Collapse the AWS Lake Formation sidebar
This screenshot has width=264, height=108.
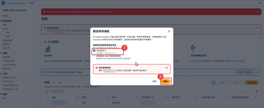click(33, 10)
